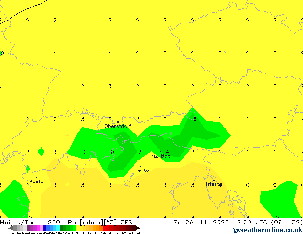Screen dimensions: 303x234
Task: Click the dot marker above Trento
Action: coord(141,166)
